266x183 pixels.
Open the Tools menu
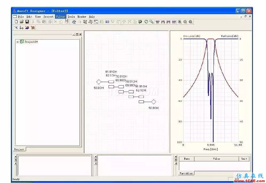pyautogui.click(x=71, y=17)
